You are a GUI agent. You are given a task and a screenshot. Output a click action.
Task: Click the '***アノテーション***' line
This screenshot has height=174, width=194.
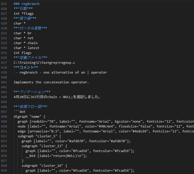click(32, 92)
